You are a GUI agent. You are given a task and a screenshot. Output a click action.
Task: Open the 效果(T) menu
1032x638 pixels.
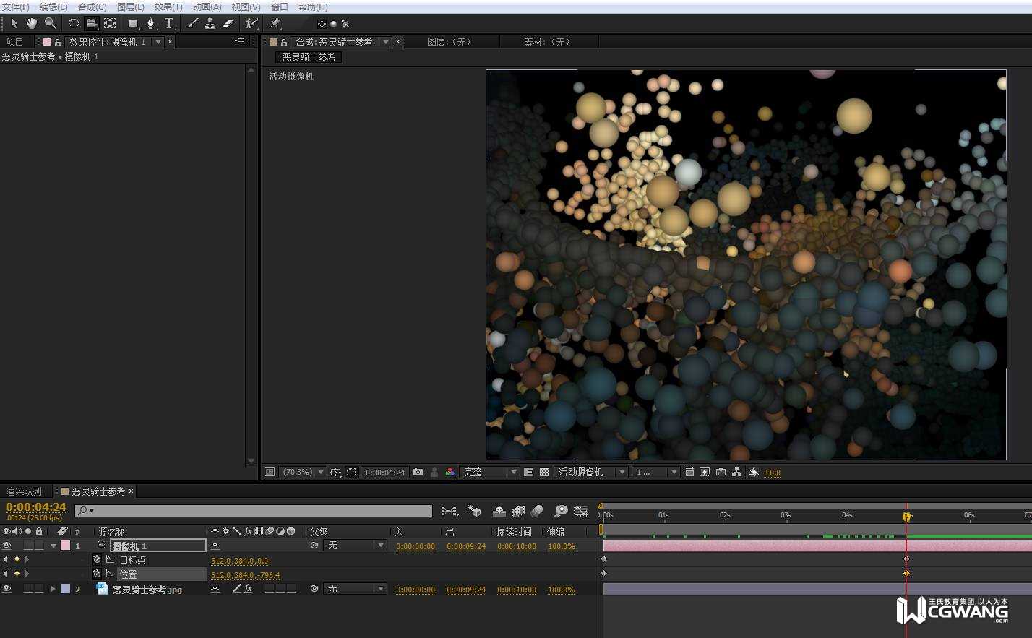pyautogui.click(x=168, y=7)
